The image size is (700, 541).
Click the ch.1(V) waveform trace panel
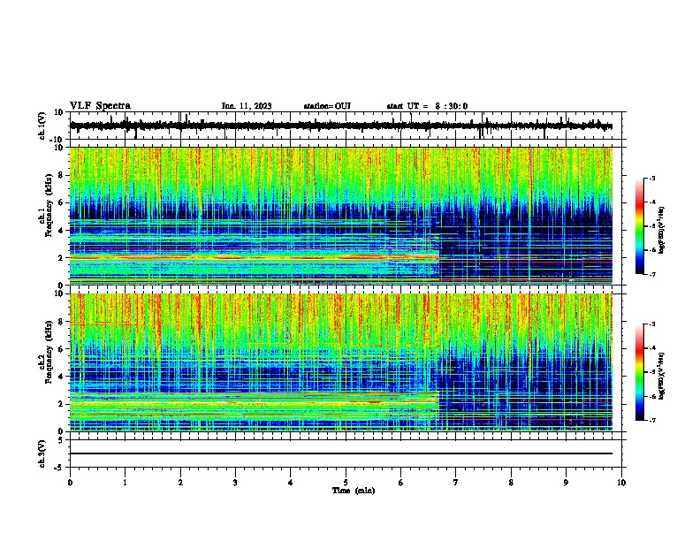[x=347, y=126]
